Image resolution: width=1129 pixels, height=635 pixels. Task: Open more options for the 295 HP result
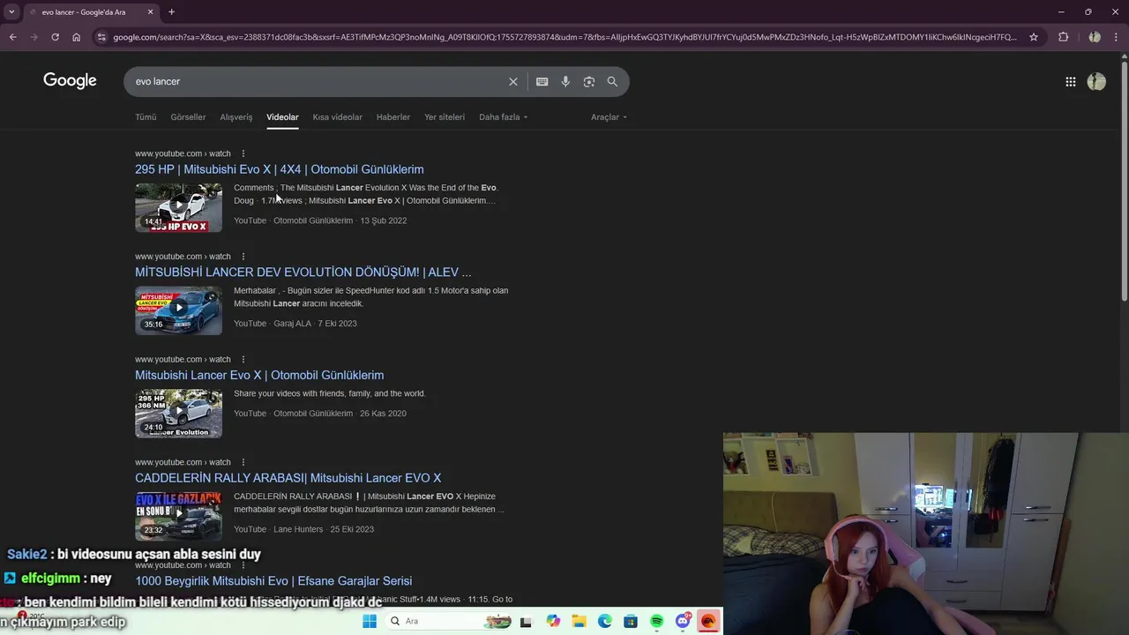[243, 153]
